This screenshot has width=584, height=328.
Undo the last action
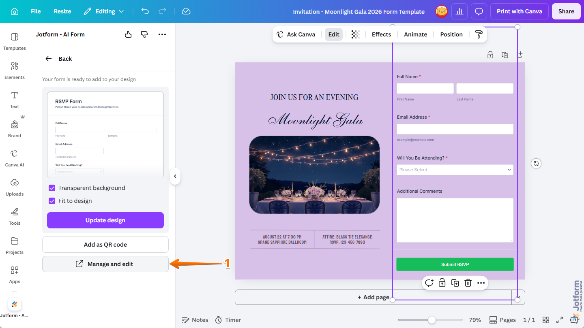(145, 11)
